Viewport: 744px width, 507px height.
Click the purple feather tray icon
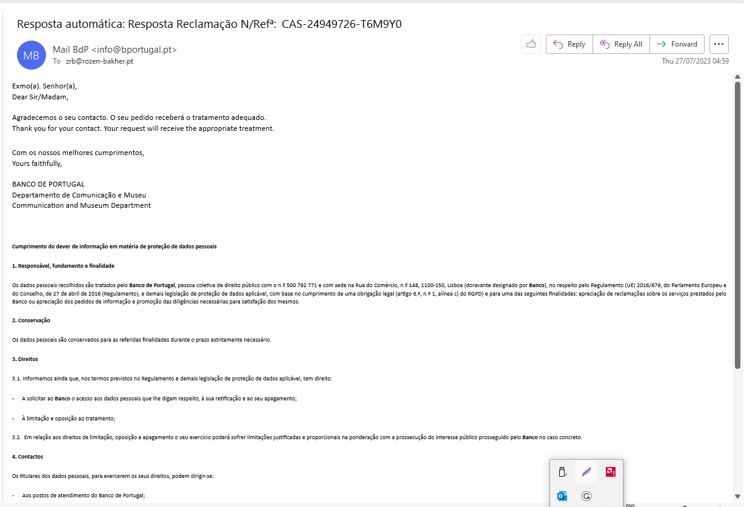tap(586, 472)
